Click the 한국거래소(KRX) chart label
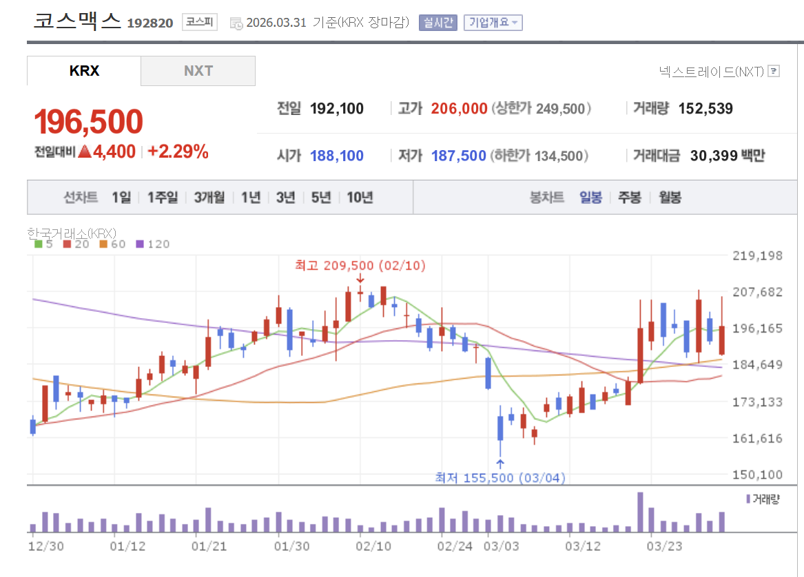Viewport: 804px width, 577px height. [x=72, y=233]
